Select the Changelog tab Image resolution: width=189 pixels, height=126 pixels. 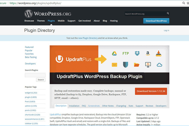point(121,106)
